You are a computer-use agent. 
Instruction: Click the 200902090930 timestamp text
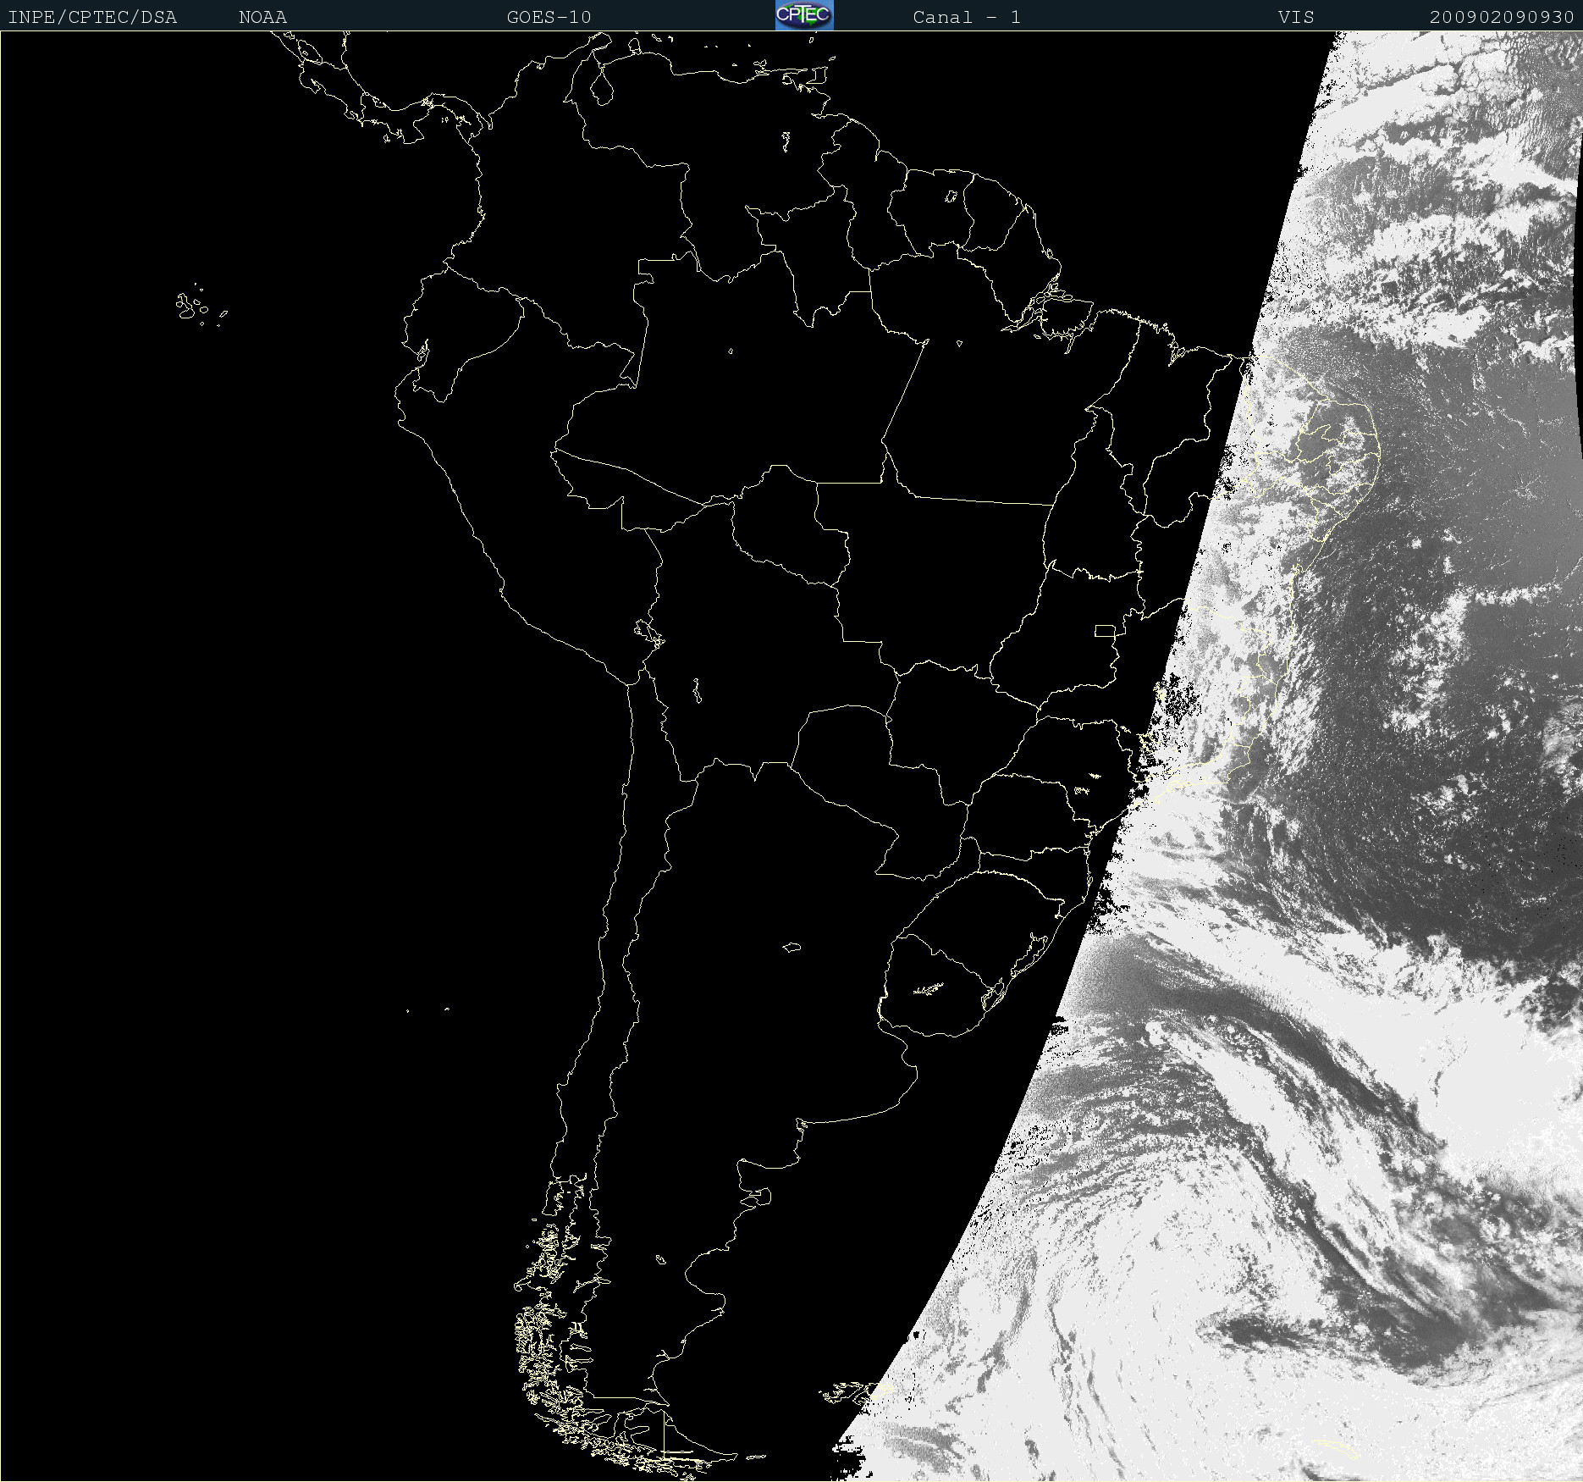1502,17
